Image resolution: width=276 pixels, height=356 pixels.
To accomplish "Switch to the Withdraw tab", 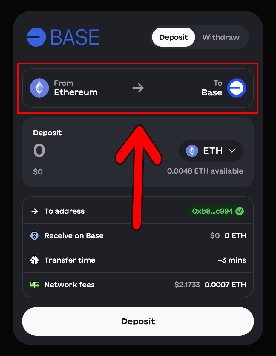I will click(x=221, y=37).
